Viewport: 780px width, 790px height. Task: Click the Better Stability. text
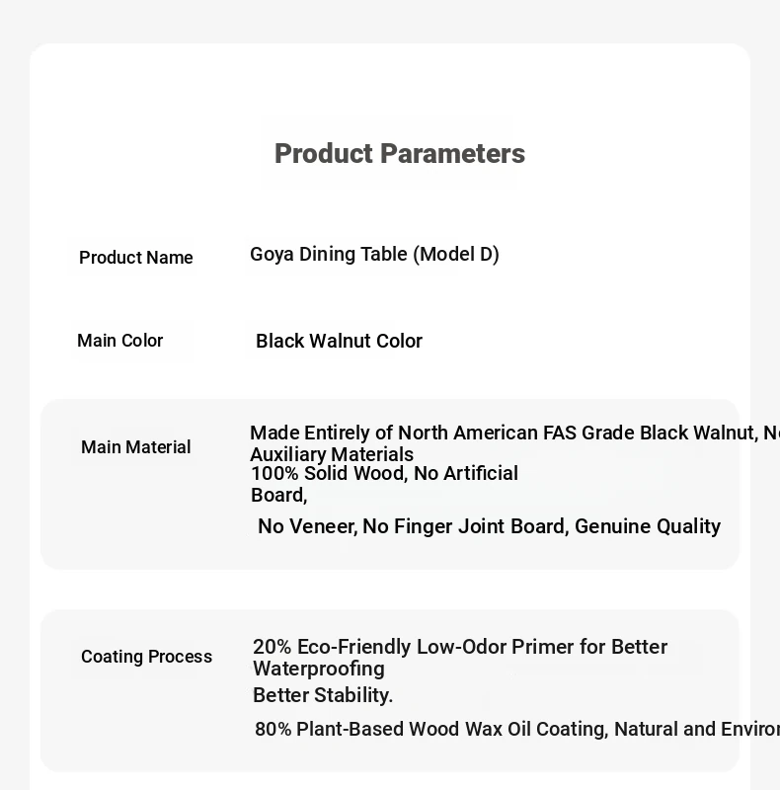click(323, 696)
